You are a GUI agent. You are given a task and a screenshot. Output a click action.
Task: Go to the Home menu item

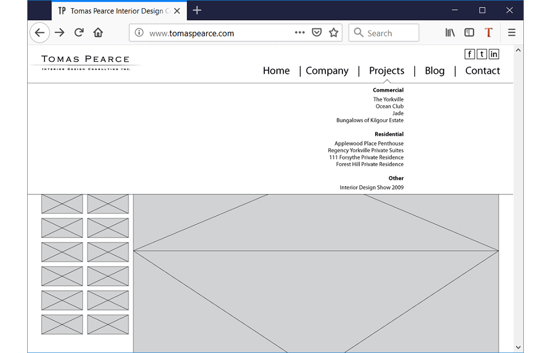[276, 71]
